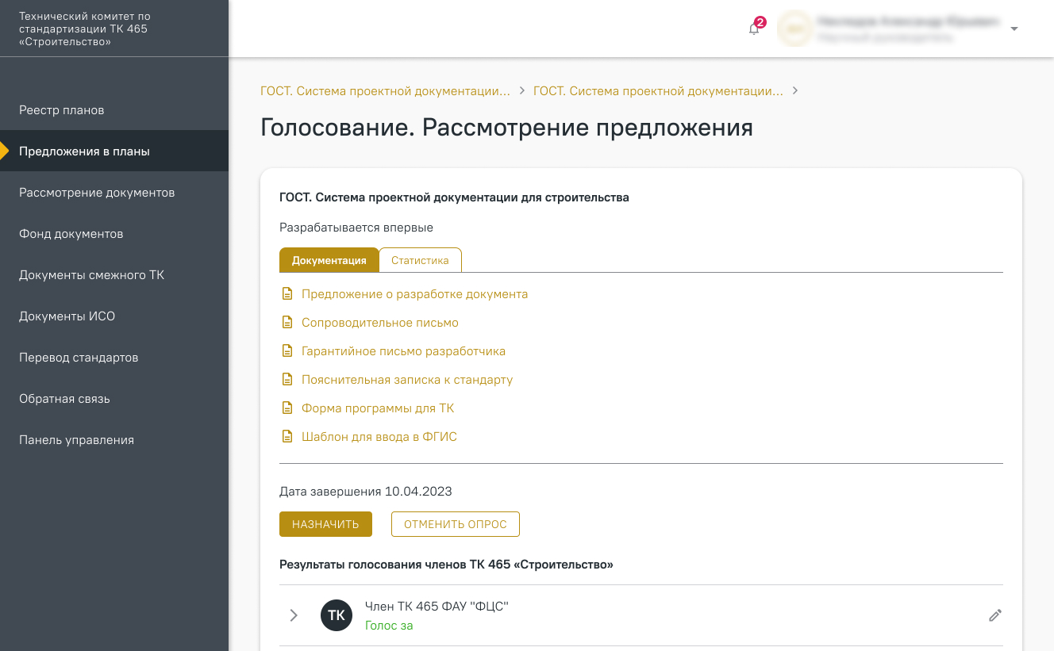1054x651 pixels.
Task: Expand the Член ТК 465 ФАУ ФЦС row
Action: click(294, 615)
